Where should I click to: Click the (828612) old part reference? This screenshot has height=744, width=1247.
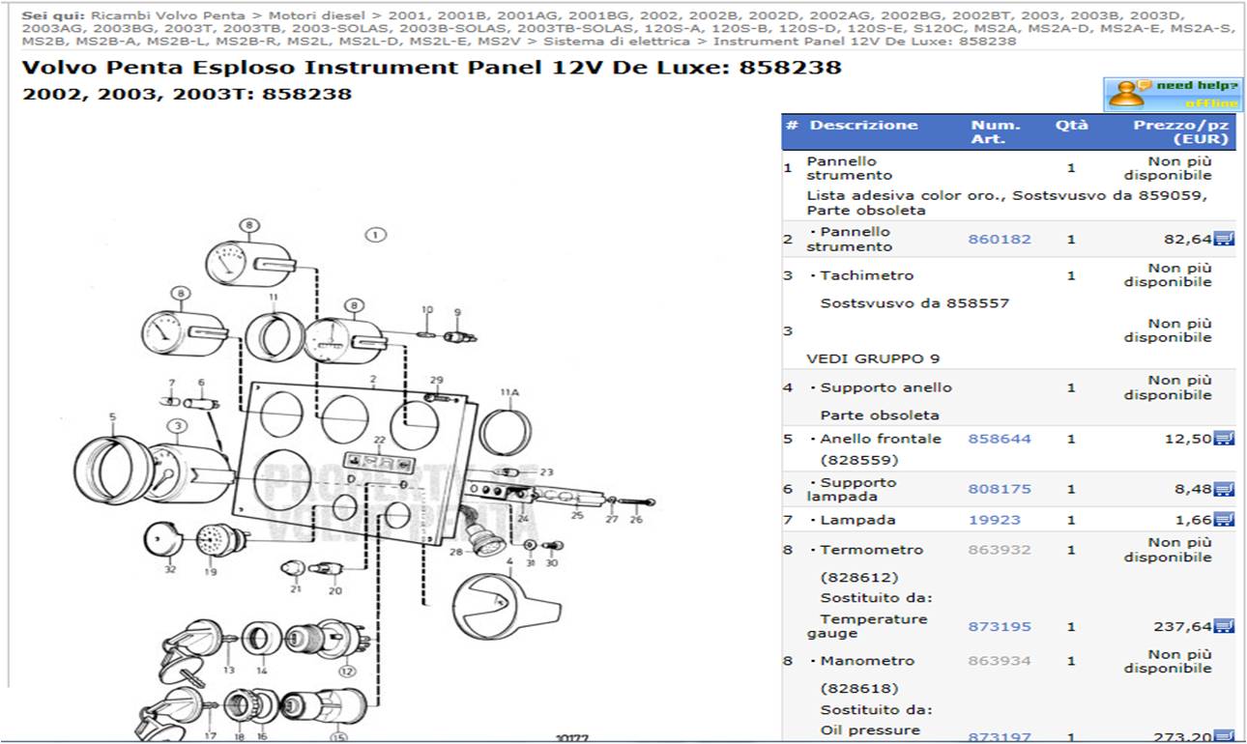(x=859, y=578)
